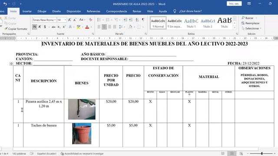Click the strikethrough abc icon

pyautogui.click(x=53, y=27)
